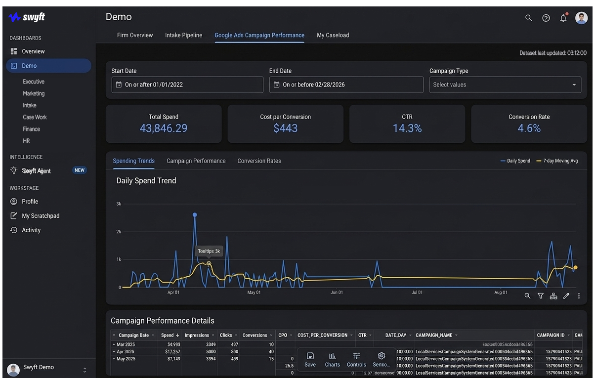This screenshot has width=595, height=378.
Task: Click the NEW badge beside Swyft Agent
Action: tap(80, 170)
